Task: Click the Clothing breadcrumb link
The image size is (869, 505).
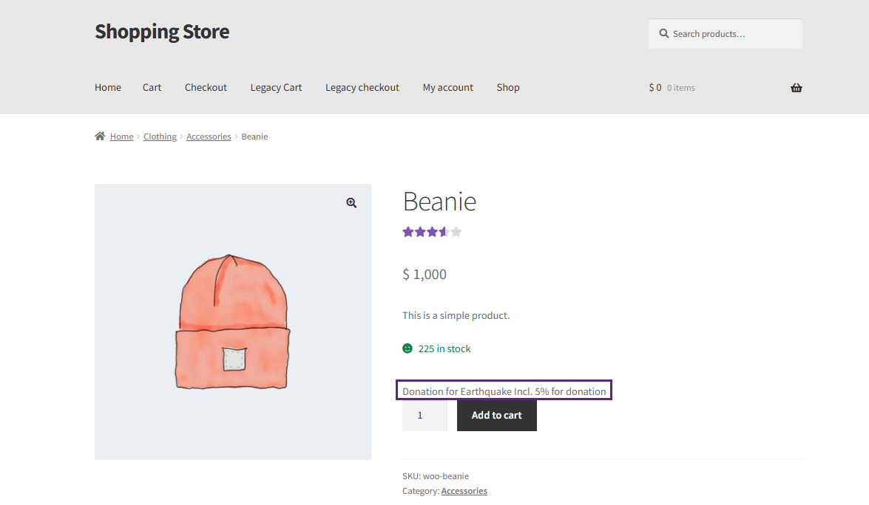Action: (160, 137)
